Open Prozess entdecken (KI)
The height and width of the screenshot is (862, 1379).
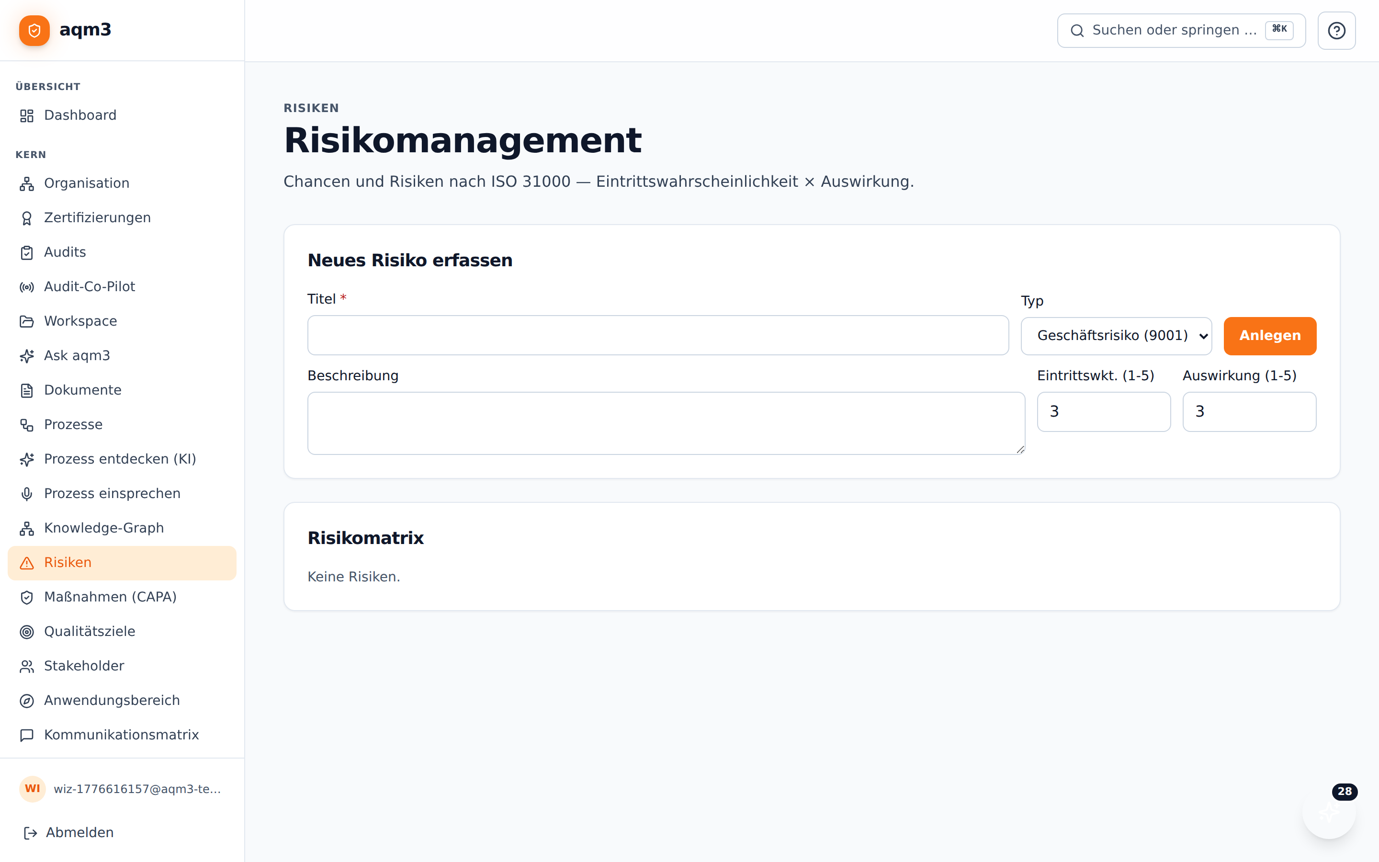122,460
